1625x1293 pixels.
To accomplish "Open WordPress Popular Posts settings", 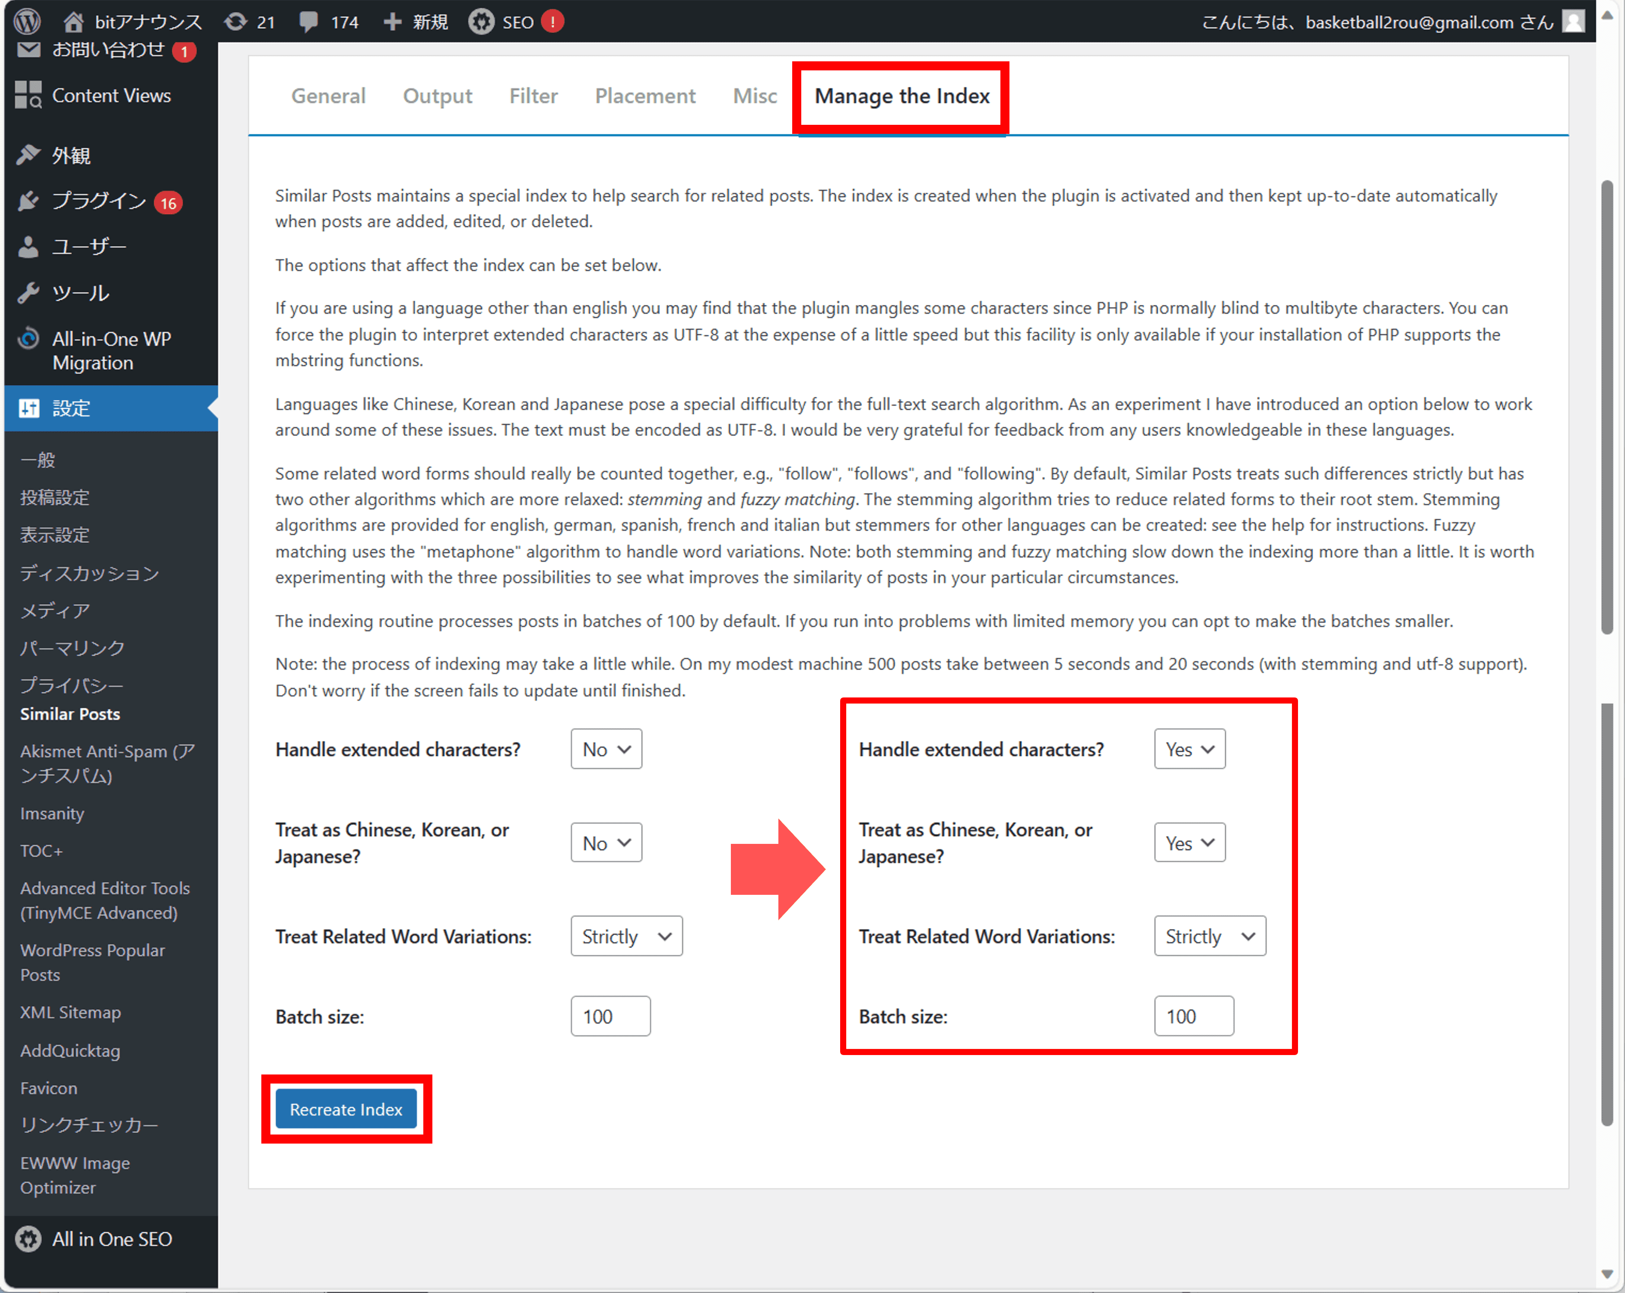I will click(x=92, y=962).
